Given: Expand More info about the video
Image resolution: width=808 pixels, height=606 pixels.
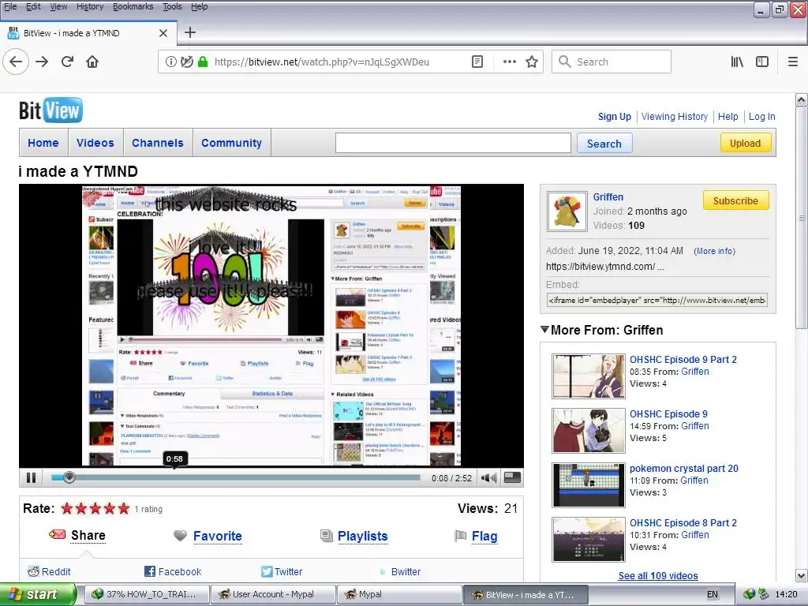Looking at the screenshot, I should pyautogui.click(x=714, y=251).
